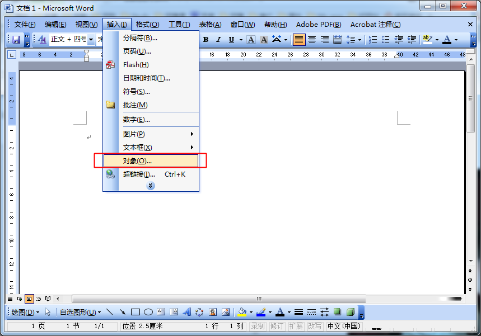Click shadow style icon on drawing toolbar
The height and width of the screenshot is (336, 481).
[337, 312]
